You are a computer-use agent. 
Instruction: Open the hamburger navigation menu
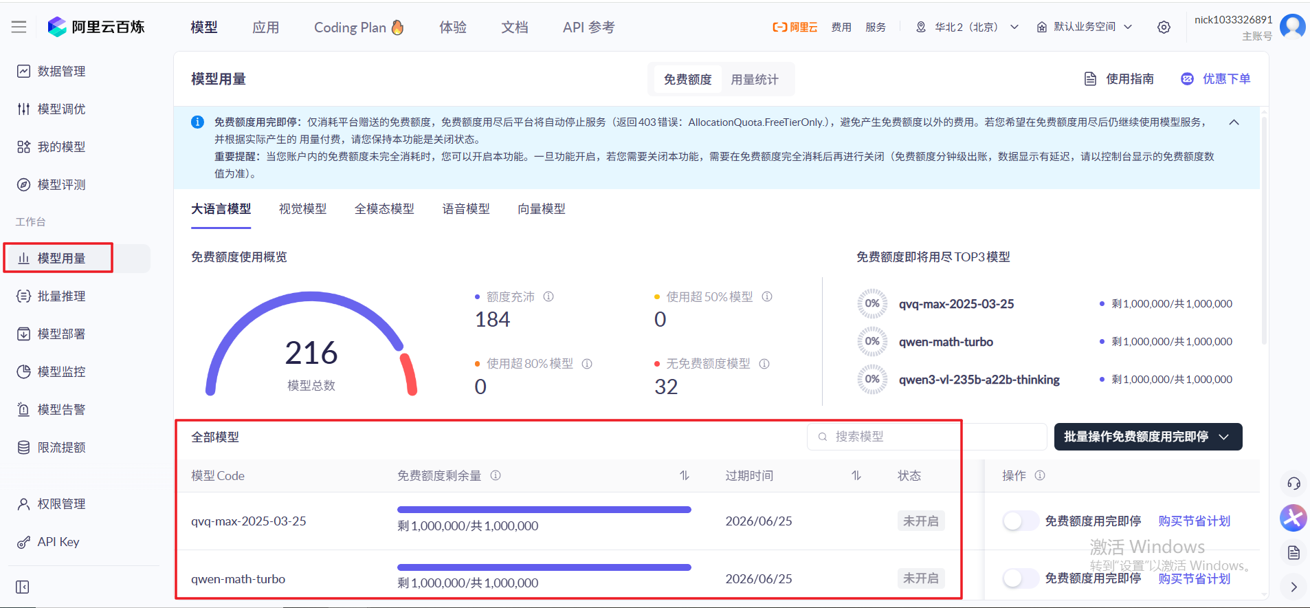point(19,27)
